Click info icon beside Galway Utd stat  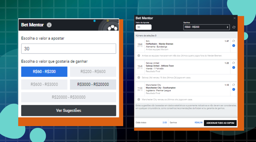coord(139,78)
